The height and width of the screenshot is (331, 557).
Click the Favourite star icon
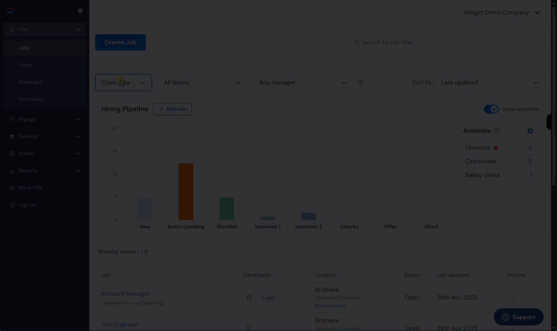click(496, 148)
